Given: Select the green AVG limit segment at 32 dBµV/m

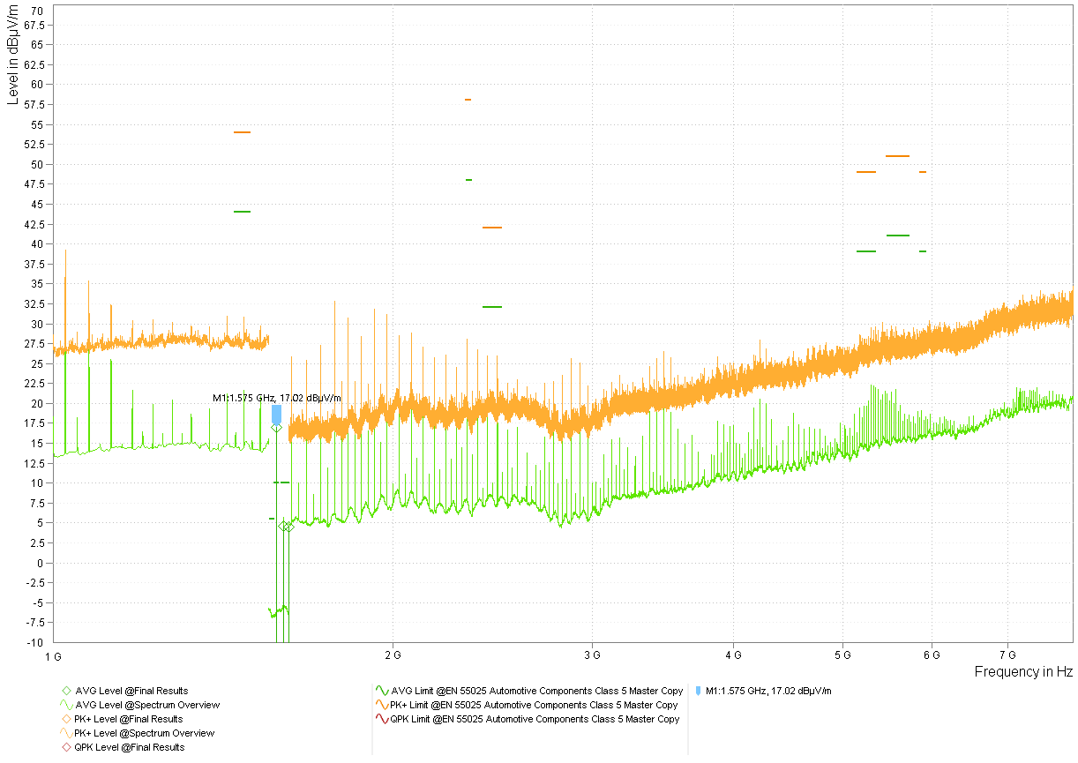Looking at the screenshot, I should click(x=491, y=307).
